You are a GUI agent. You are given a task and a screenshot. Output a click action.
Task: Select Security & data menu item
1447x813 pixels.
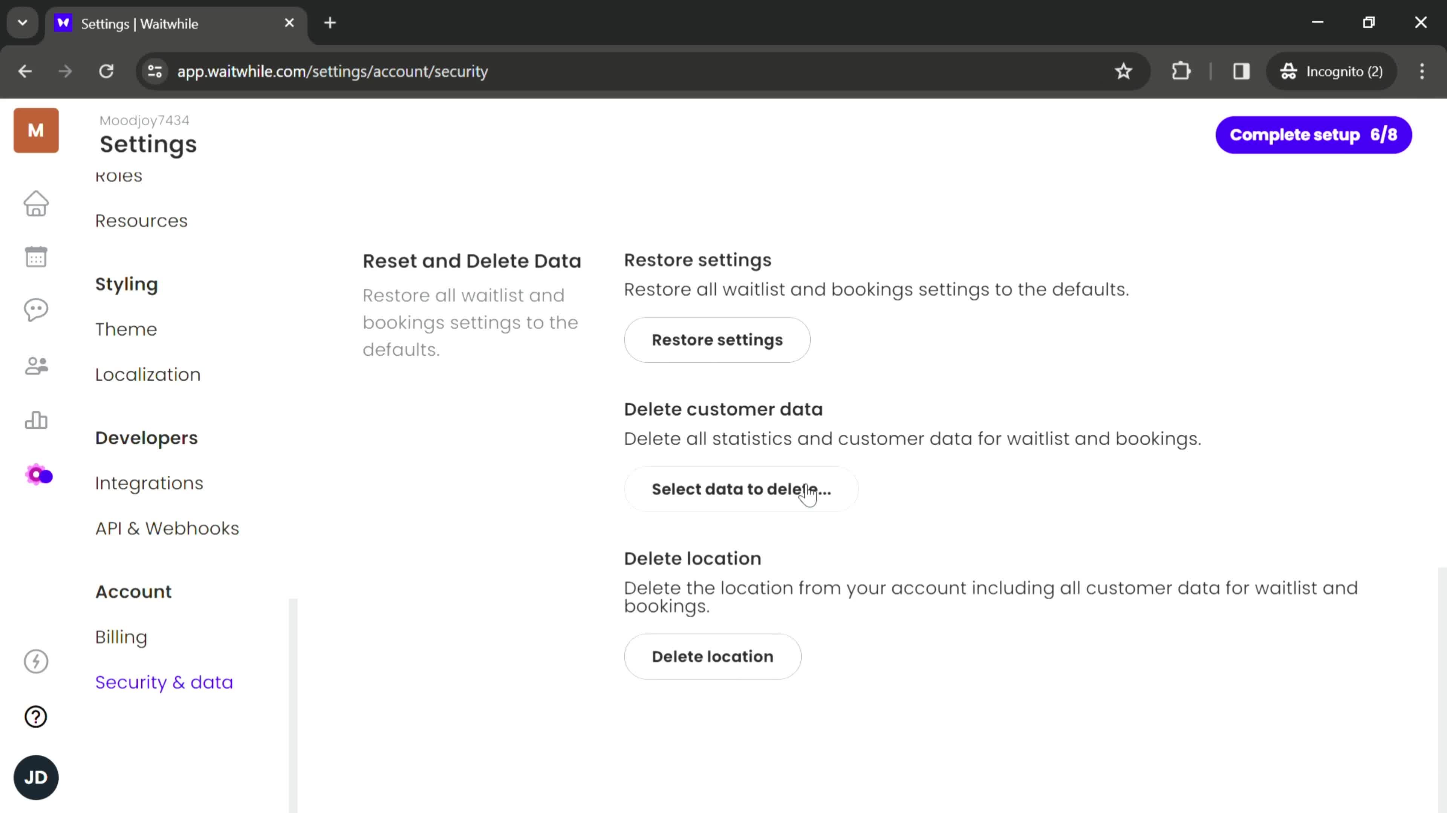164,682
